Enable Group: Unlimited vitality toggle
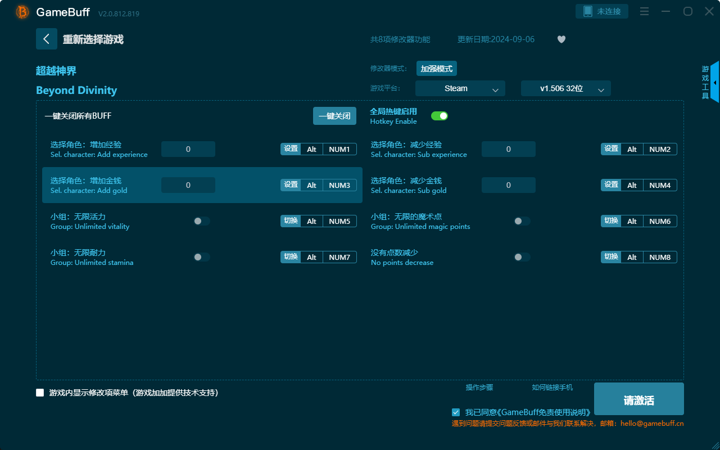720x450 pixels. (x=201, y=221)
